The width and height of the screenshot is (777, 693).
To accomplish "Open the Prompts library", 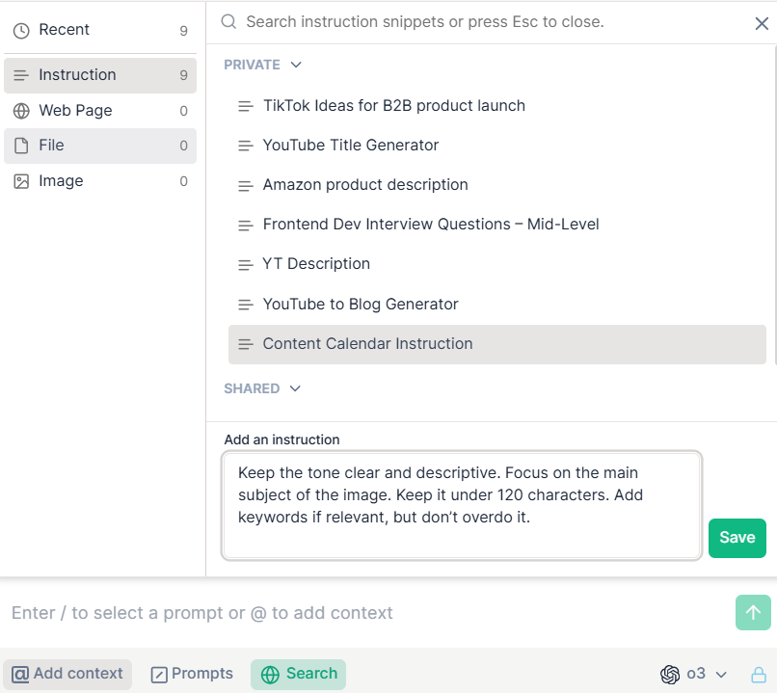I will [x=192, y=674].
